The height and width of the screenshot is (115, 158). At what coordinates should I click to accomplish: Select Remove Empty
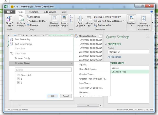pyautogui.click(x=23, y=58)
